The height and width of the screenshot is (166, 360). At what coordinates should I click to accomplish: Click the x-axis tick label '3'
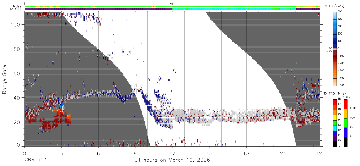pyautogui.click(x=61, y=153)
